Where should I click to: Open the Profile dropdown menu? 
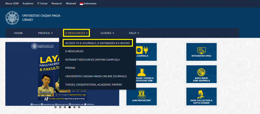(x=45, y=33)
